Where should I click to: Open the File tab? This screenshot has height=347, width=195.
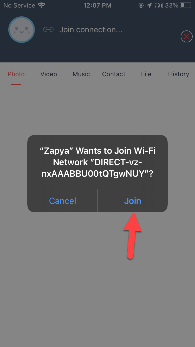coord(146,74)
